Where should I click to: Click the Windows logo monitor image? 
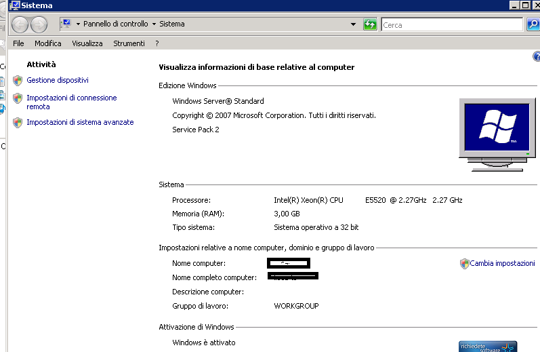497,134
